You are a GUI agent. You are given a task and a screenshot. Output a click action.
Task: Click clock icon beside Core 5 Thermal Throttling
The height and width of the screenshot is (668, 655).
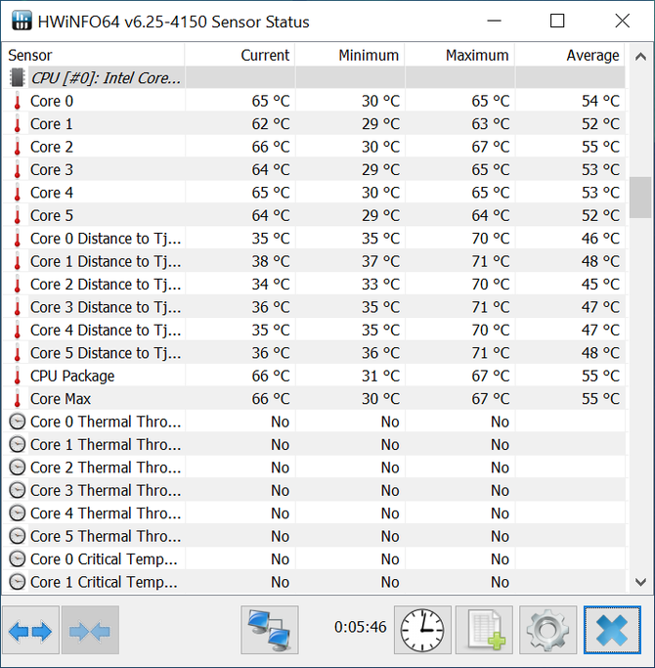[18, 536]
